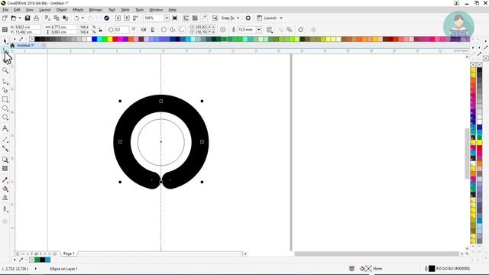
Task: Toggle Show Rulers button
Action: tap(186, 18)
